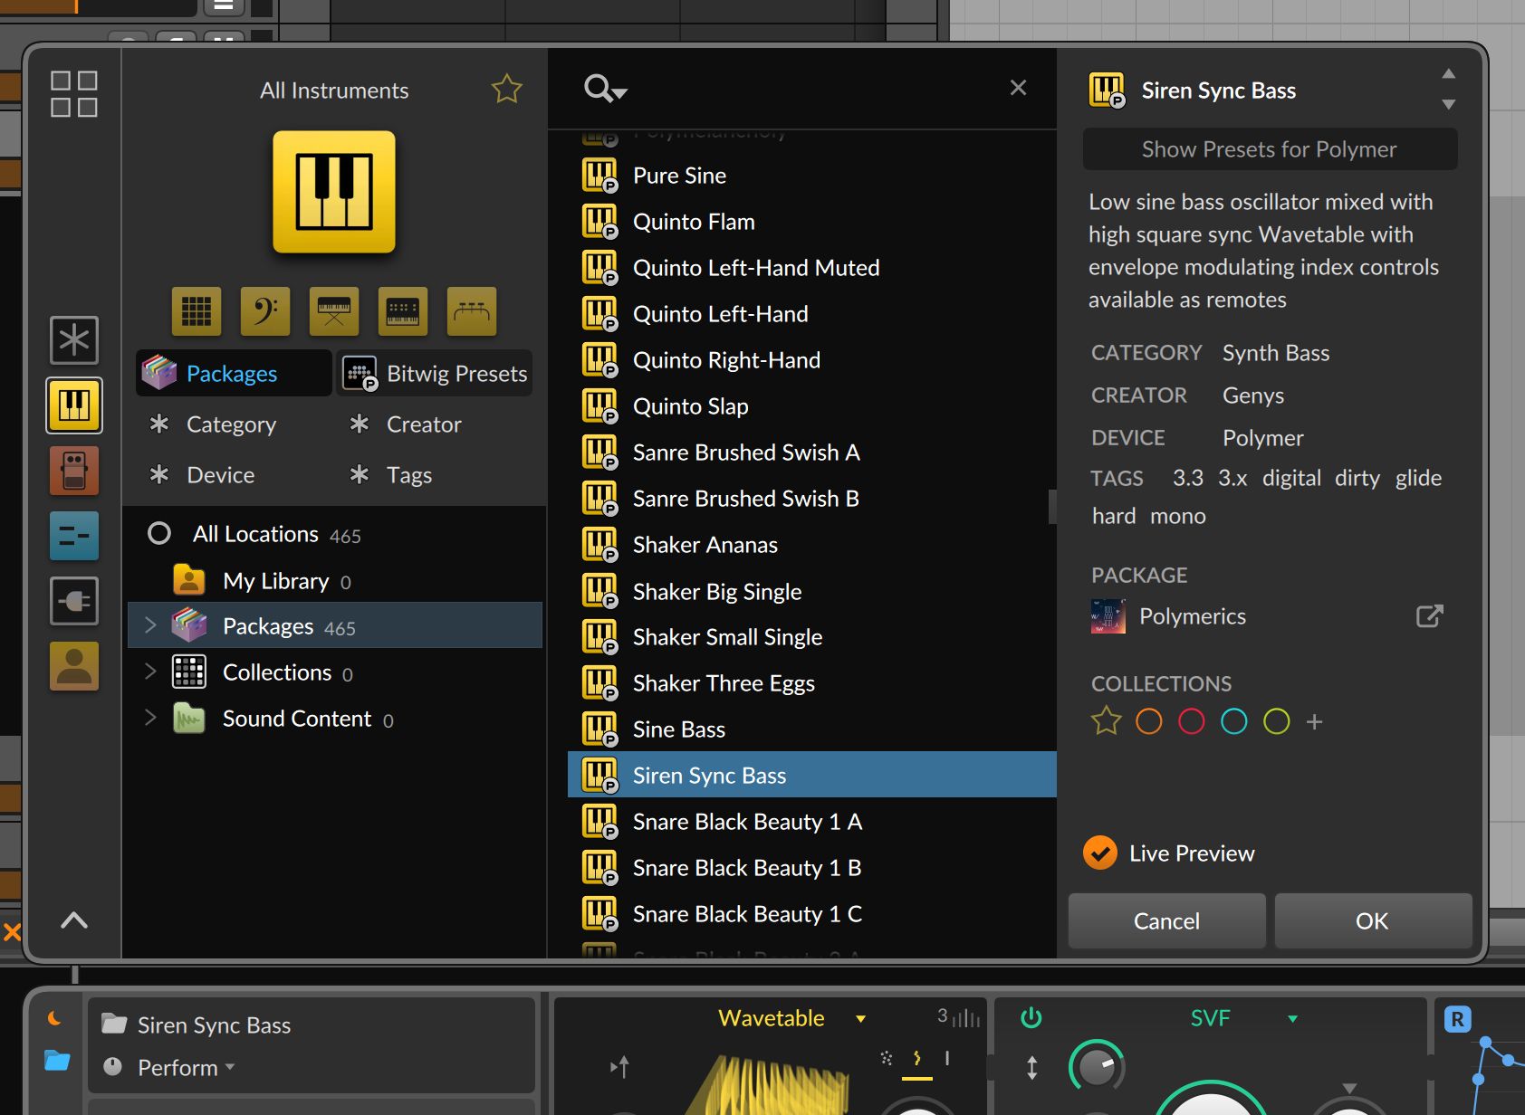The width and height of the screenshot is (1525, 1115).
Task: Toggle the SVF device power button
Action: click(x=1032, y=1017)
